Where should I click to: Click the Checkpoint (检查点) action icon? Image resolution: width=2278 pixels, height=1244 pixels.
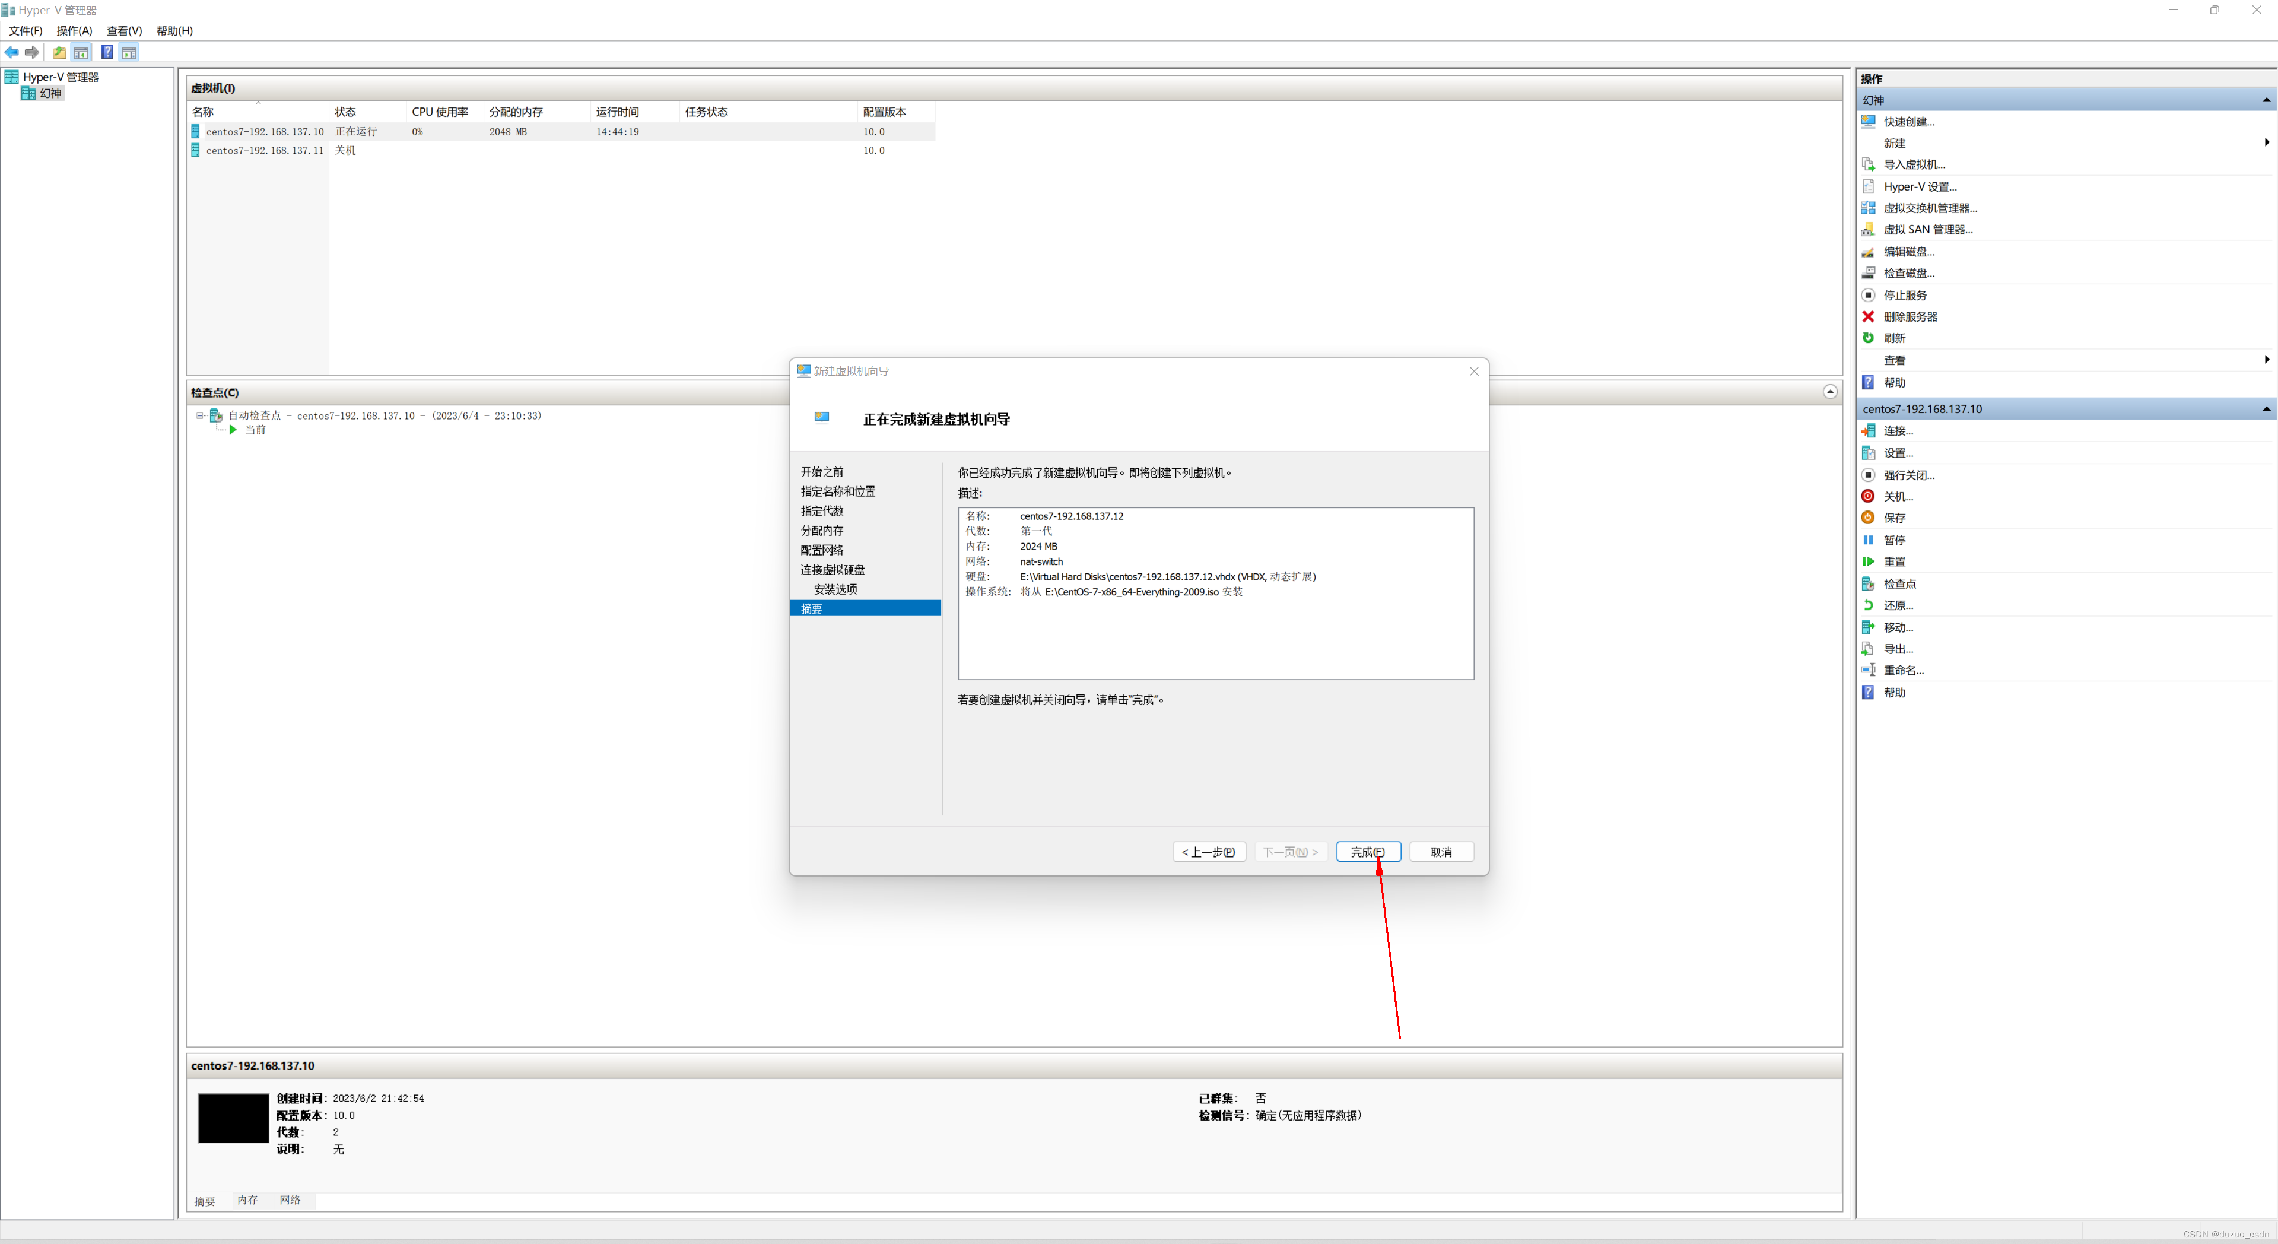(x=1868, y=584)
